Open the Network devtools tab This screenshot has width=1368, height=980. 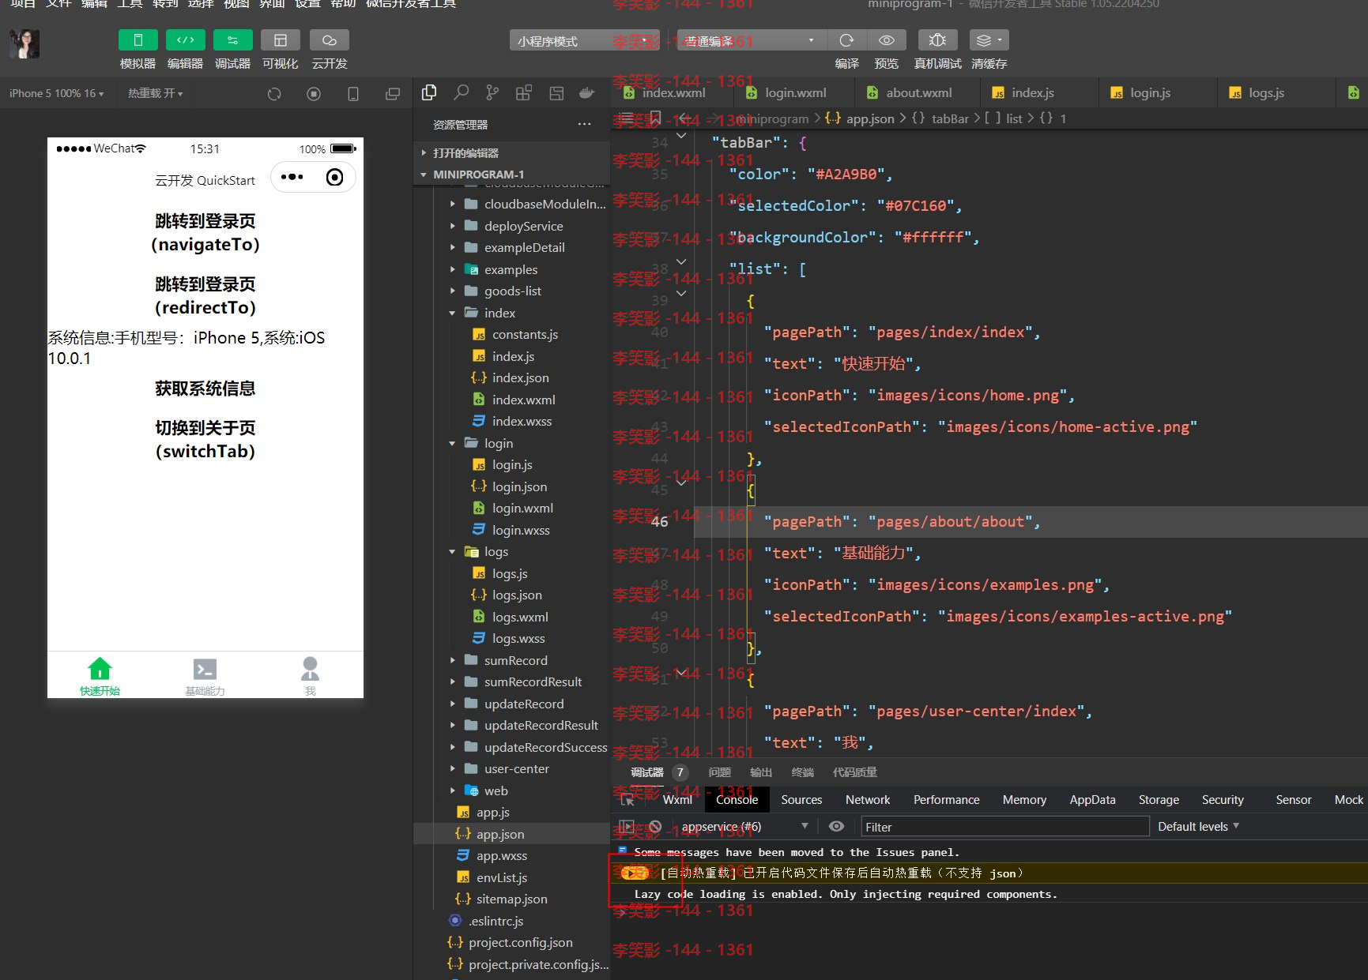point(867,799)
